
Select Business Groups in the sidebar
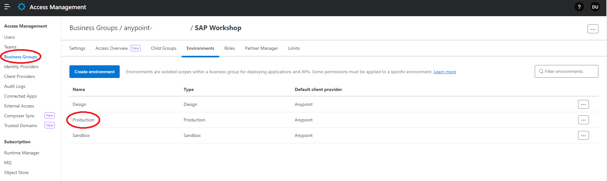tap(21, 57)
